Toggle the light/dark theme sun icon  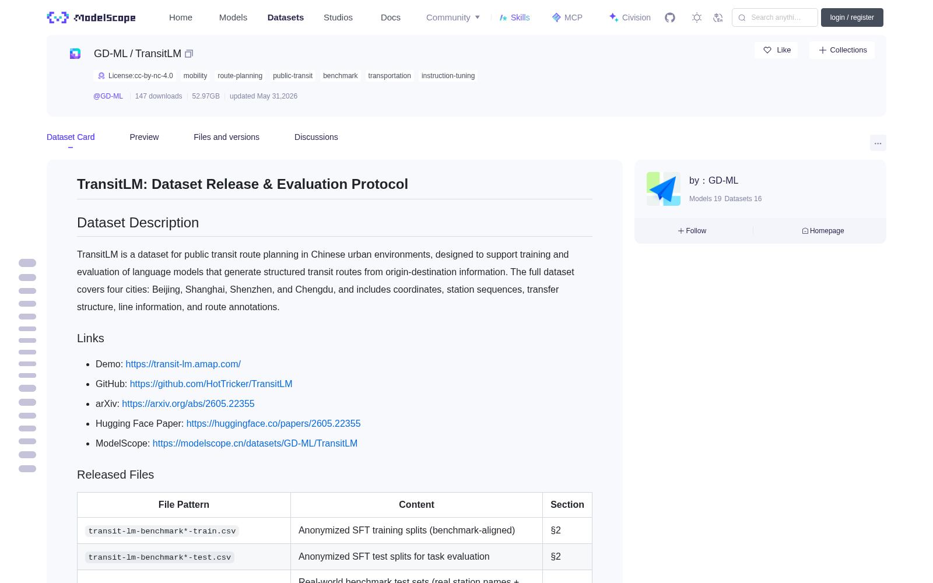tap(696, 17)
